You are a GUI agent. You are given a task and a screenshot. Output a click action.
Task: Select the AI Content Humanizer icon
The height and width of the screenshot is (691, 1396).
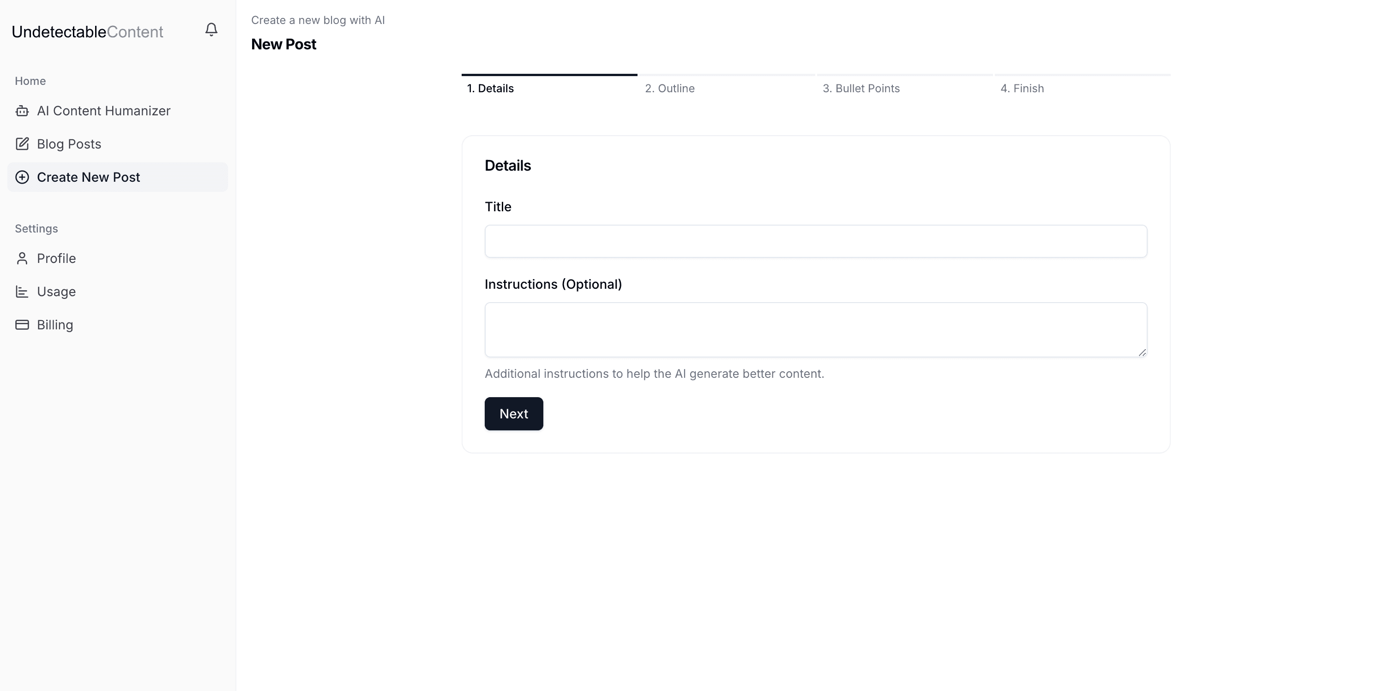pyautogui.click(x=22, y=110)
